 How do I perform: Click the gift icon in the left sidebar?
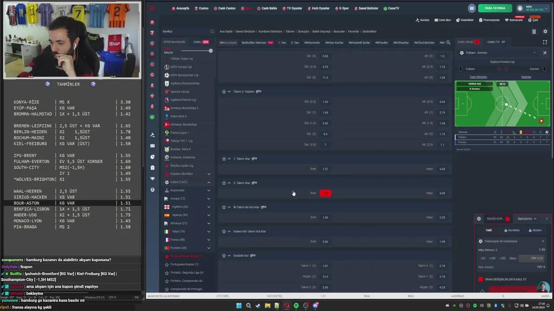[152, 168]
